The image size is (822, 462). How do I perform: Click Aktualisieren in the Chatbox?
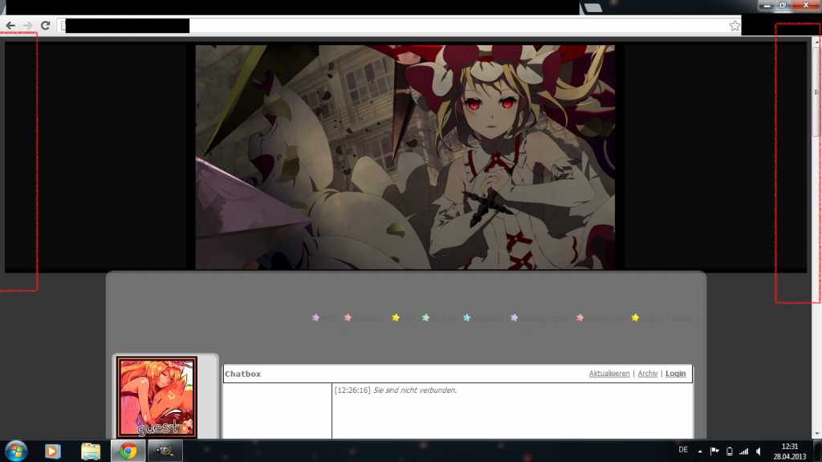[x=608, y=374]
